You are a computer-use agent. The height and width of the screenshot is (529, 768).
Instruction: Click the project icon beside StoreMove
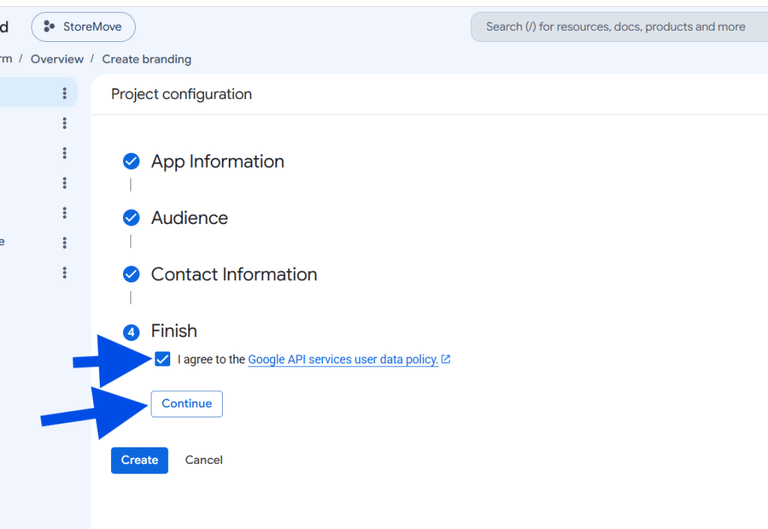(49, 26)
